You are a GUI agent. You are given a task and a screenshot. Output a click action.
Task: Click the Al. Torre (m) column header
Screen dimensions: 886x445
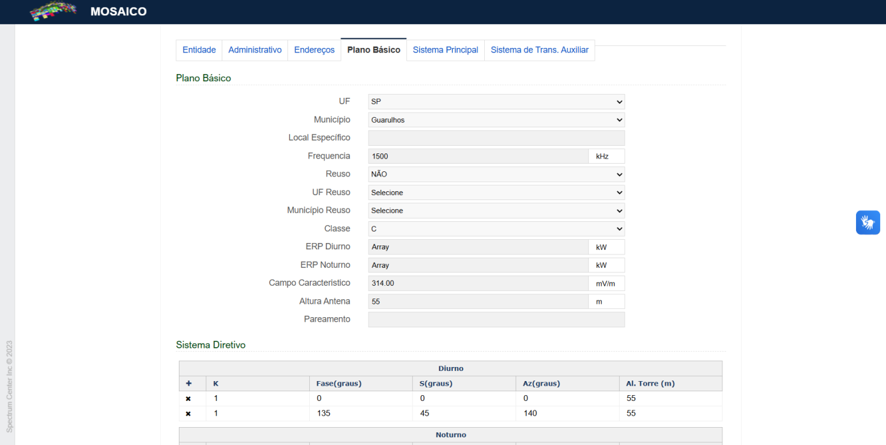[x=670, y=384]
